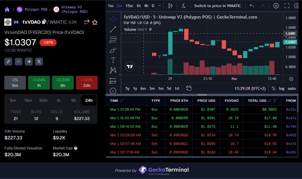
Task: Toggle auto scale on chart
Action: pos(291,89)
